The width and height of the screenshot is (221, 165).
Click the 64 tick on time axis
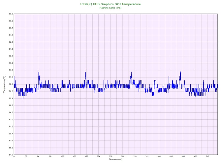click(x=38, y=156)
